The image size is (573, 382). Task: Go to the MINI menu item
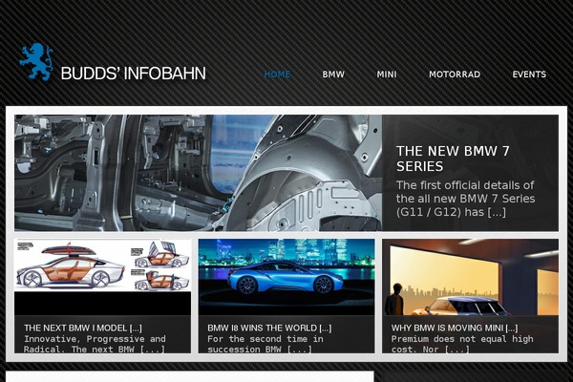click(x=387, y=74)
